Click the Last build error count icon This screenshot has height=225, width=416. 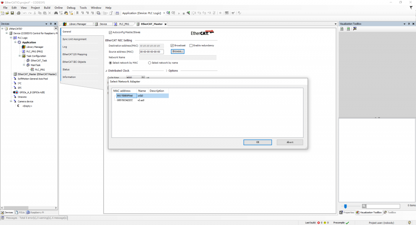coord(318,223)
